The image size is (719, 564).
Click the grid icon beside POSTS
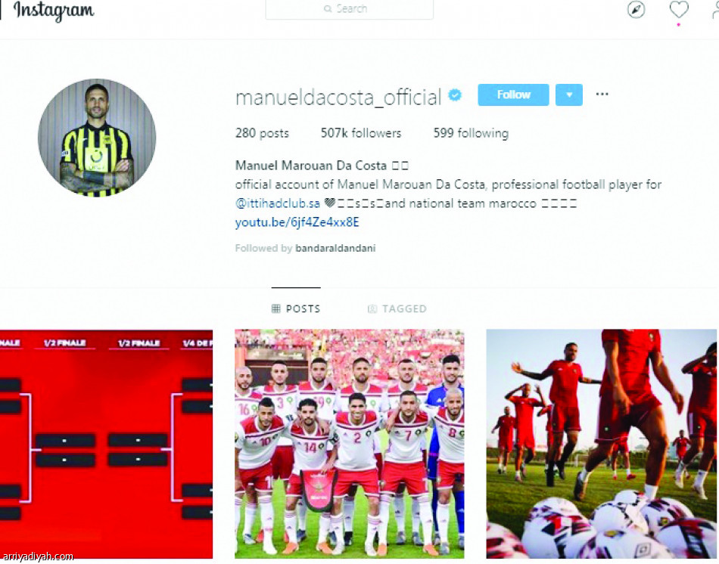click(x=275, y=308)
